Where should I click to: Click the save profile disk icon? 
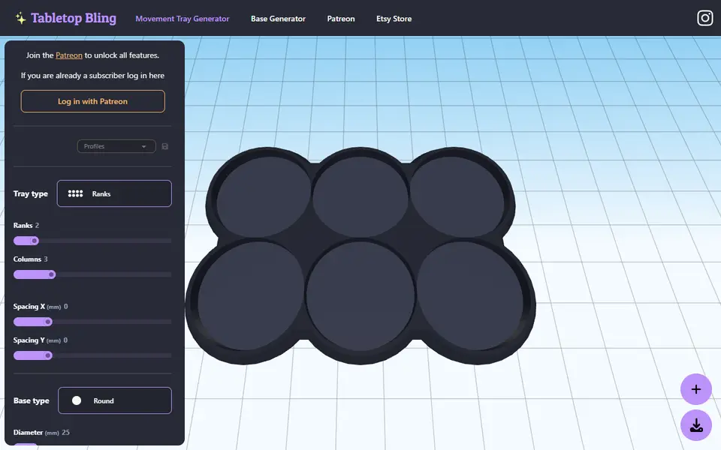tap(164, 146)
